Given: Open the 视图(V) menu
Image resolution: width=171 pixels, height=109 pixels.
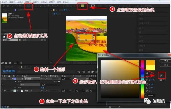Looking at the screenshot, I should click(52, 2).
